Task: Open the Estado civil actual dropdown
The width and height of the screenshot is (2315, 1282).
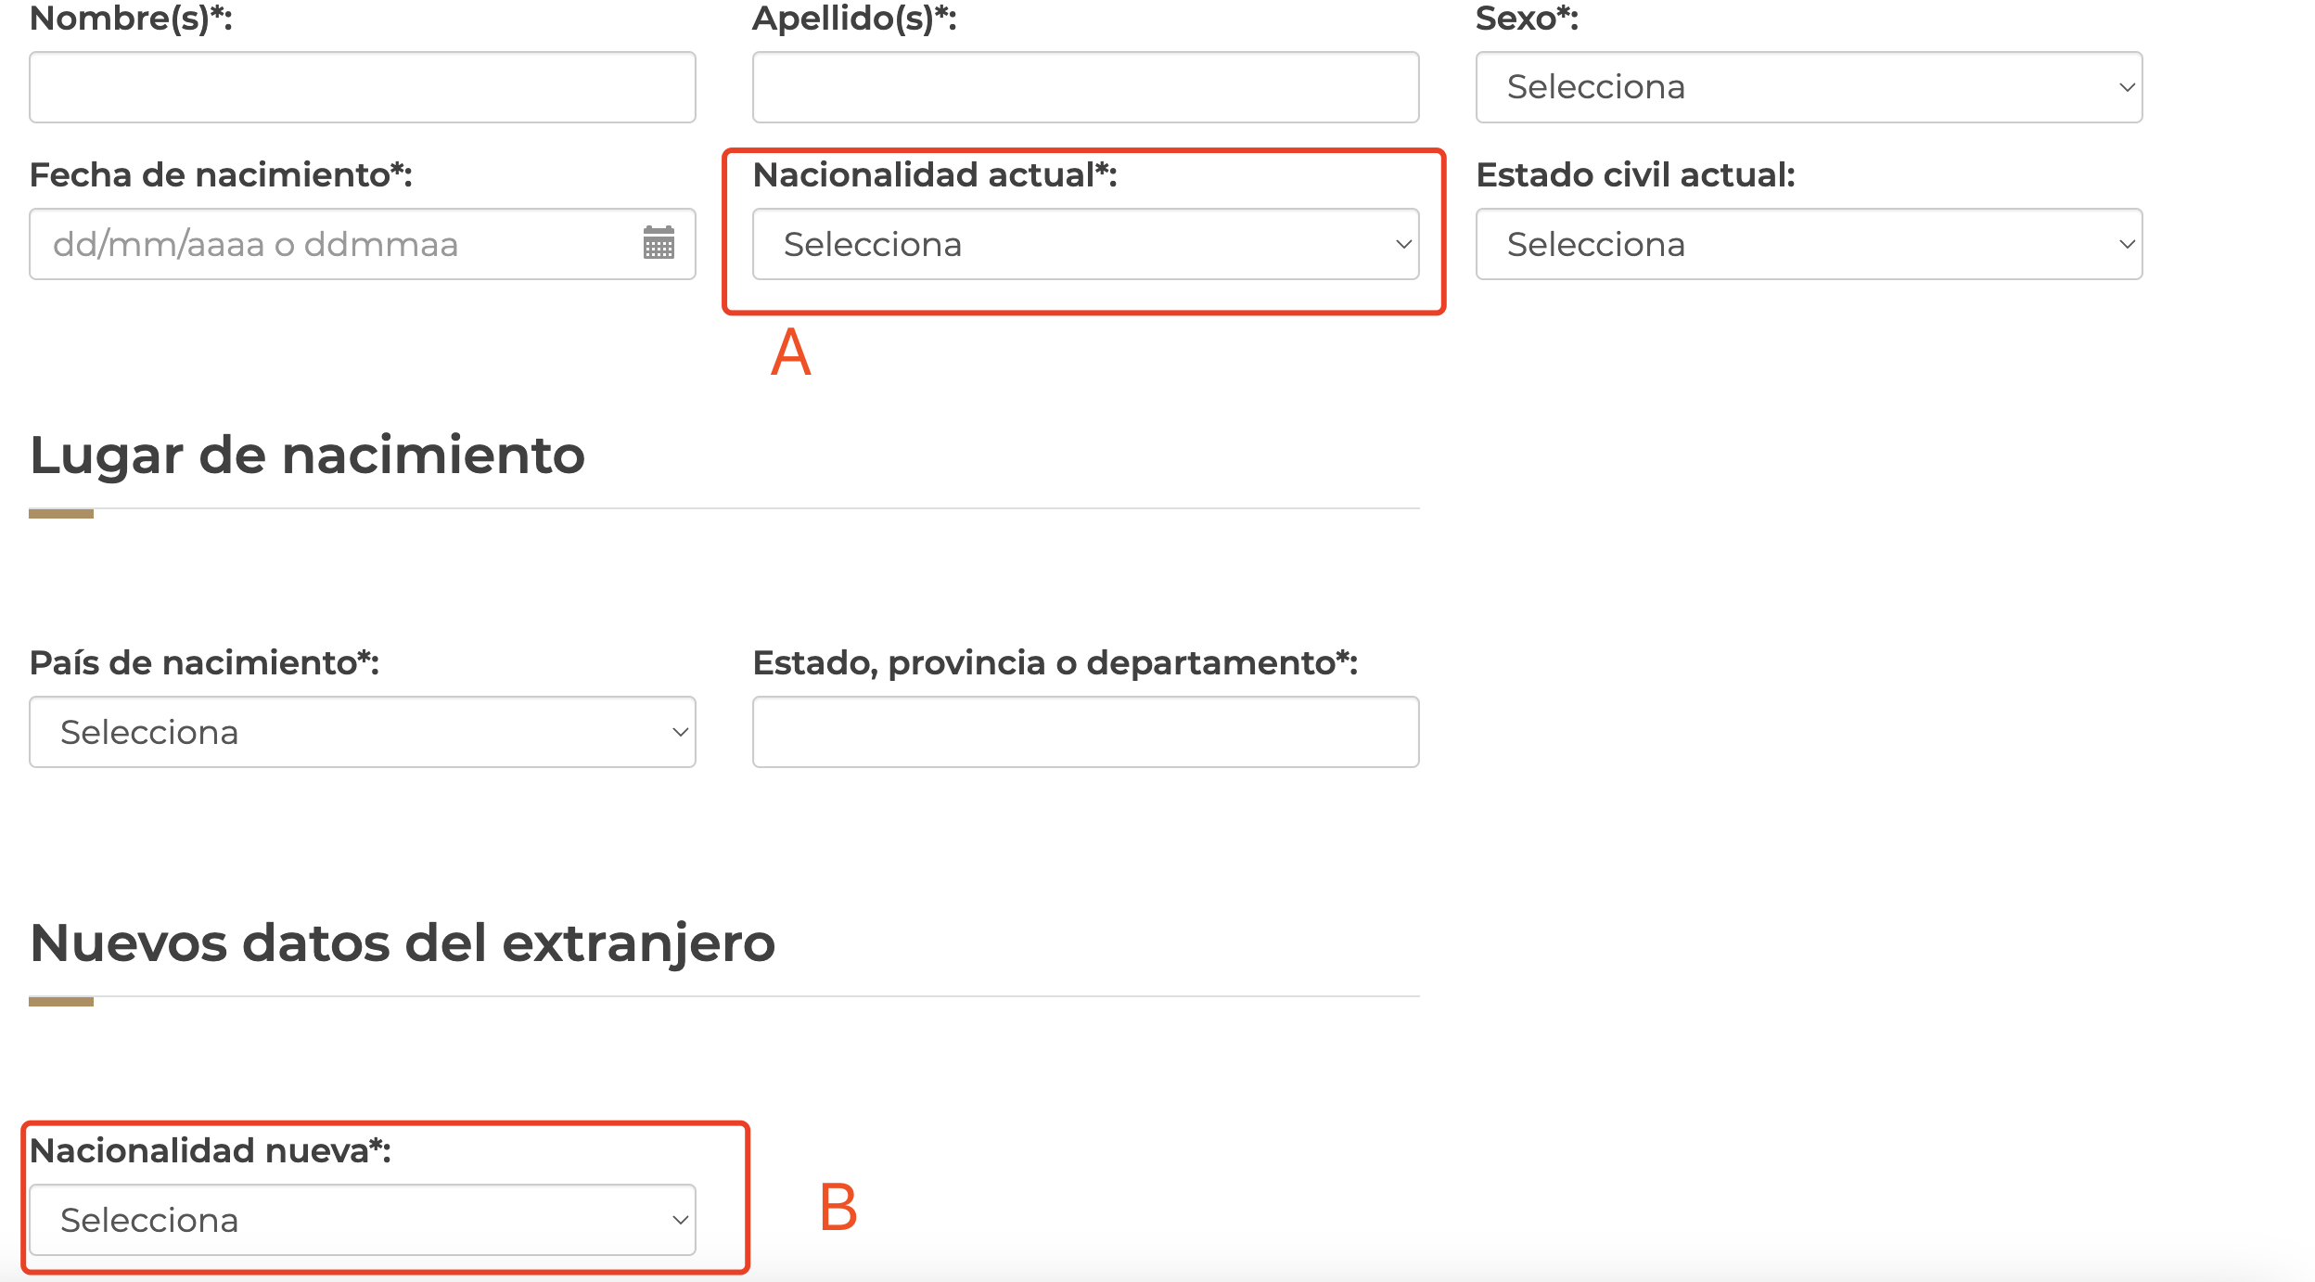Action: pyautogui.click(x=1809, y=244)
